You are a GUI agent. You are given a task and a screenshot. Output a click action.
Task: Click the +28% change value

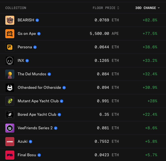pyautogui.click(x=152, y=101)
